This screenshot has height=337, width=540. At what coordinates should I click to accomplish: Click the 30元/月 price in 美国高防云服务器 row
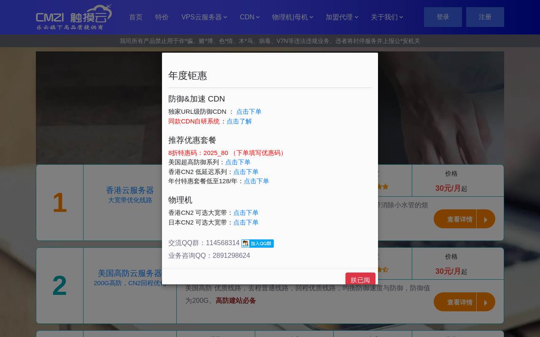coord(448,271)
